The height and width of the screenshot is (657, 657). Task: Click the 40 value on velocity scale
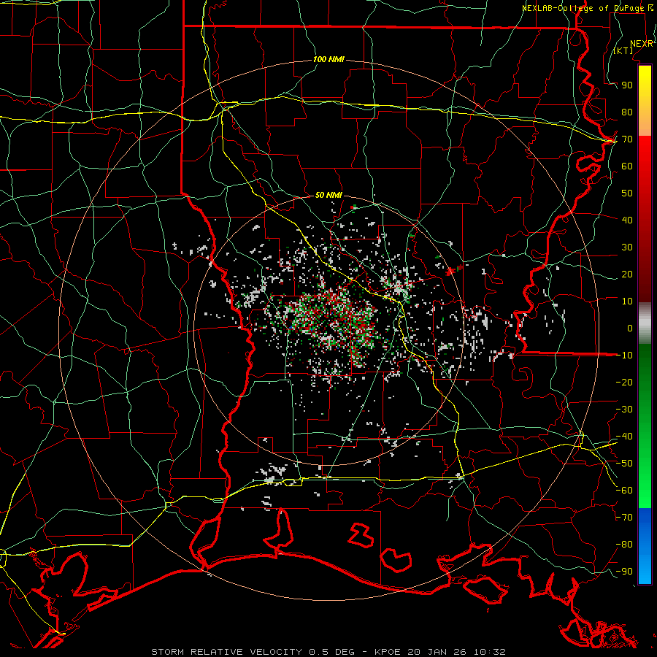click(627, 220)
